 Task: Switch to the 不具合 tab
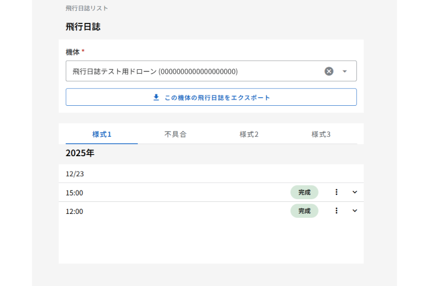(x=175, y=134)
